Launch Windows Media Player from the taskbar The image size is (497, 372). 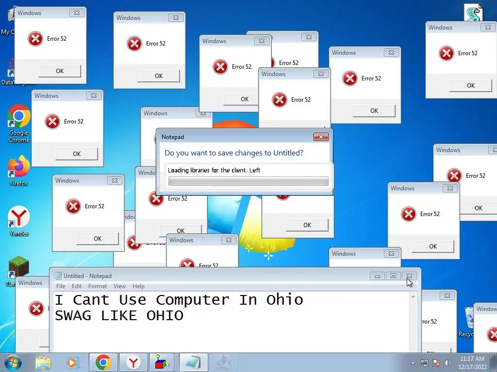72,363
